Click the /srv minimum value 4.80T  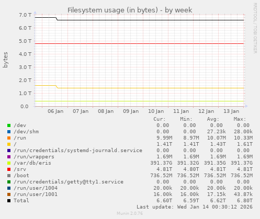coord(191,169)
